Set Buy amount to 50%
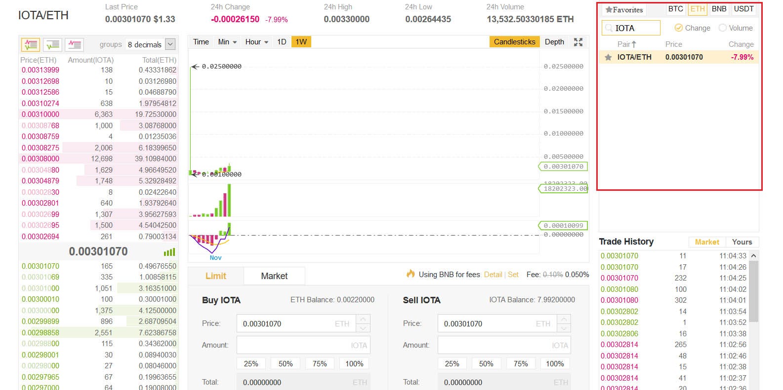This screenshot has width=783, height=390. pyautogui.click(x=286, y=364)
